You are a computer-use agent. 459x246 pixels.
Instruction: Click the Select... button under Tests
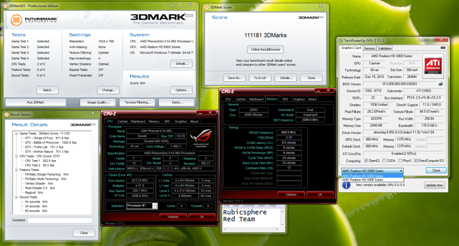[x=48, y=90]
